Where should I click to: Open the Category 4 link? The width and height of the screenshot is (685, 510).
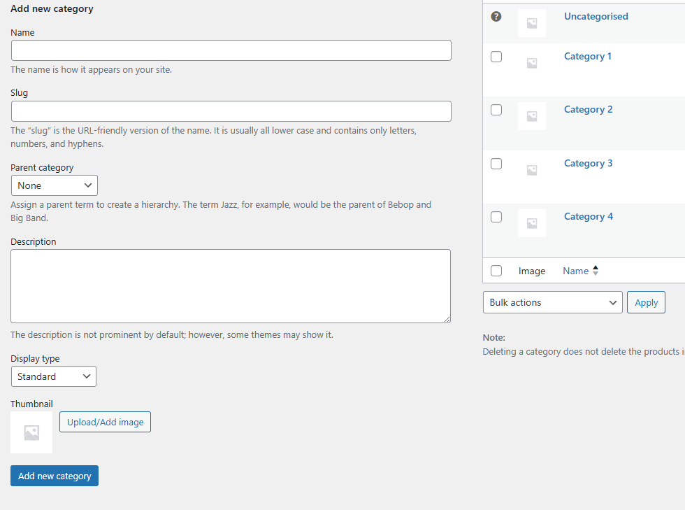pos(589,217)
